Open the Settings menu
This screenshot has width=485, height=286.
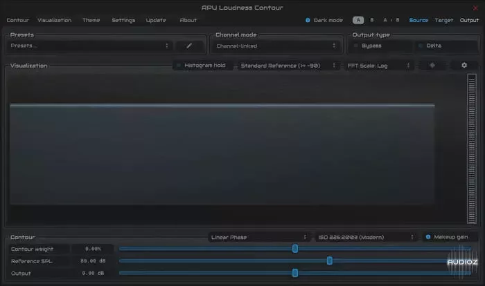point(123,20)
